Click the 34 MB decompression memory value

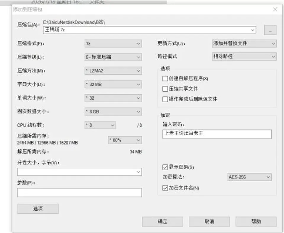point(136,152)
